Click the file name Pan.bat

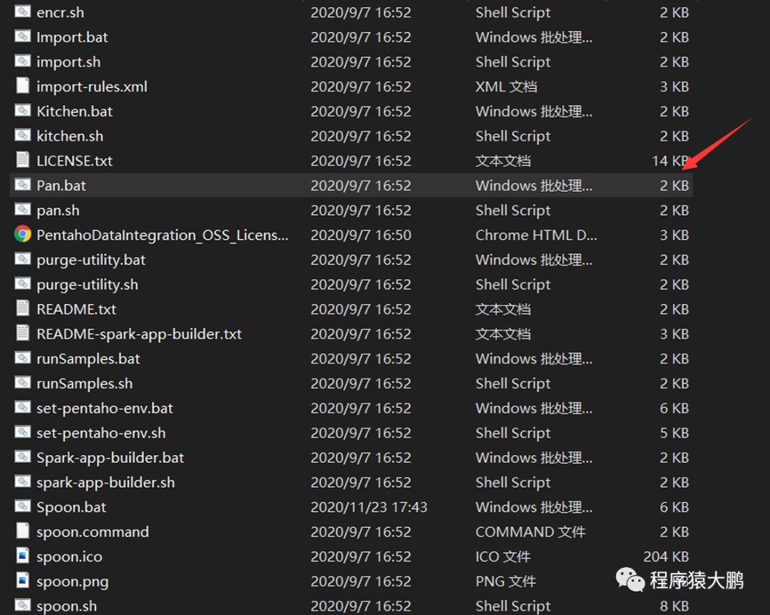point(61,185)
